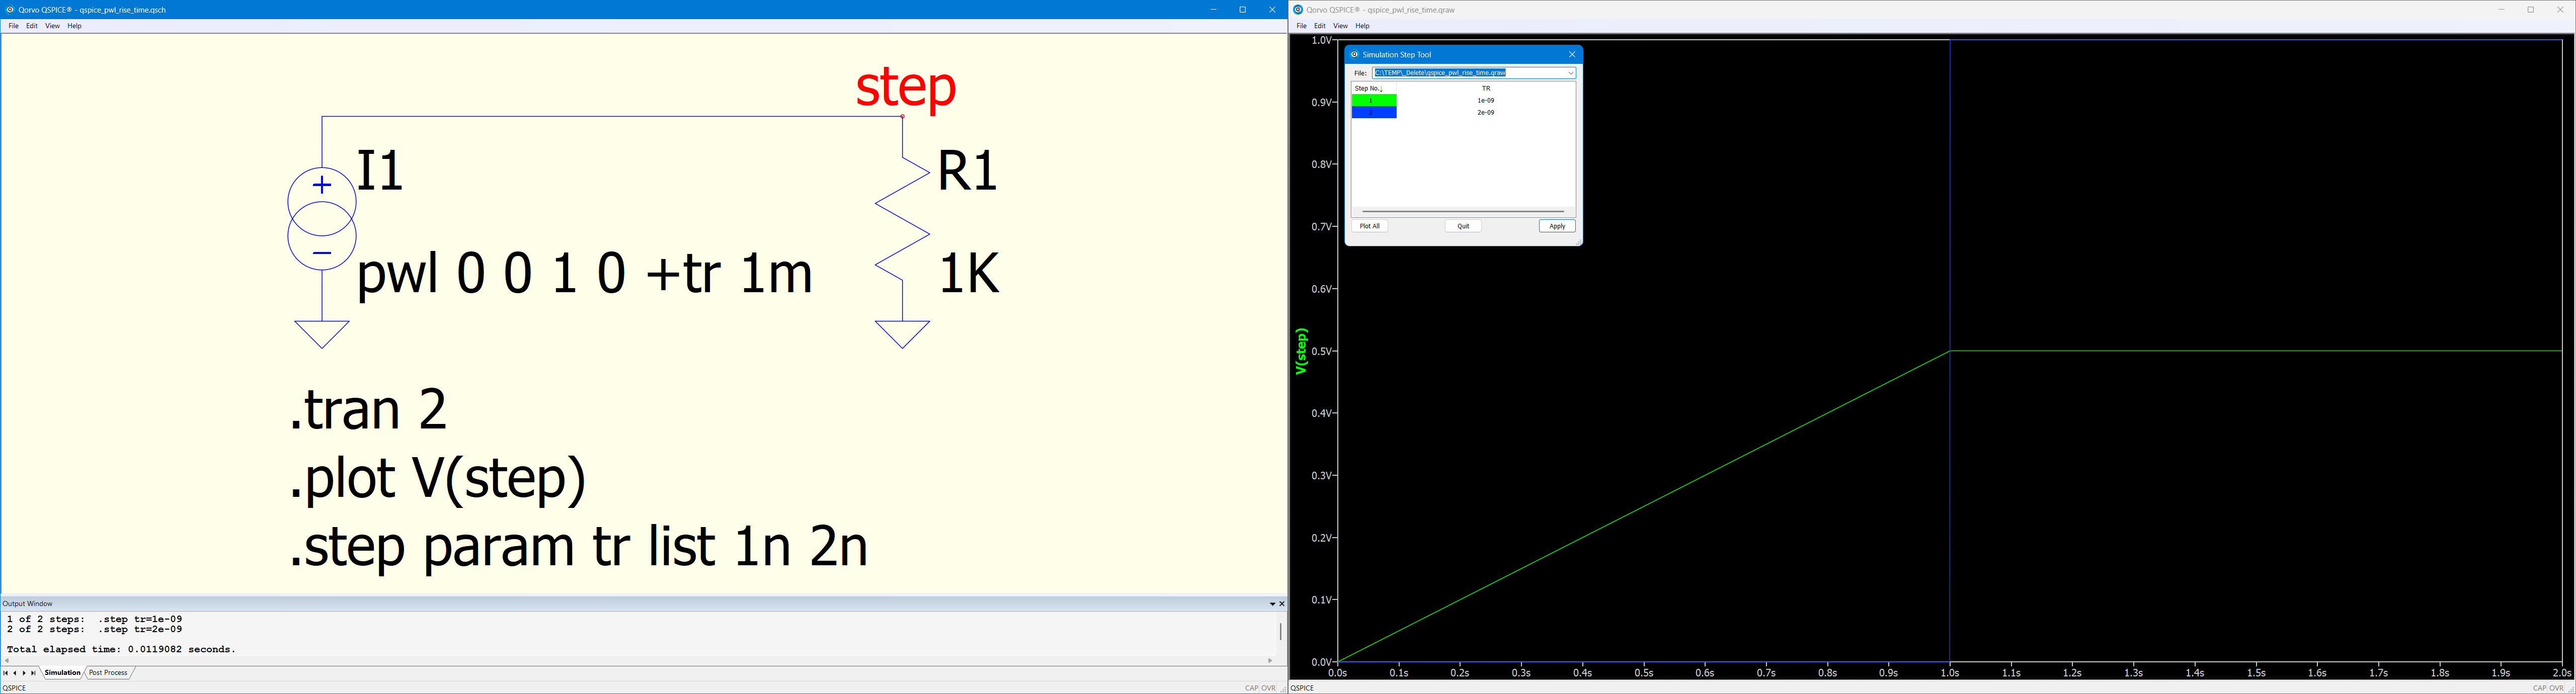
Task: Open the View menu in waveform window
Action: (1340, 26)
